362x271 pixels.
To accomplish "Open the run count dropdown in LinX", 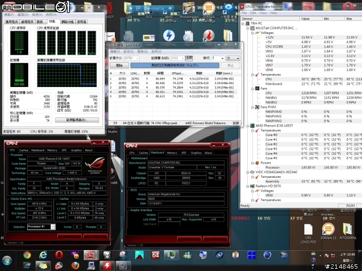I will coord(222,58).
